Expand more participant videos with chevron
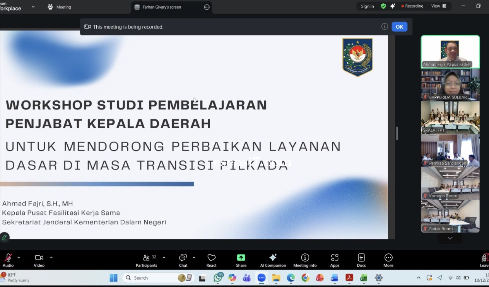The width and height of the screenshot is (489, 287). pos(450,238)
